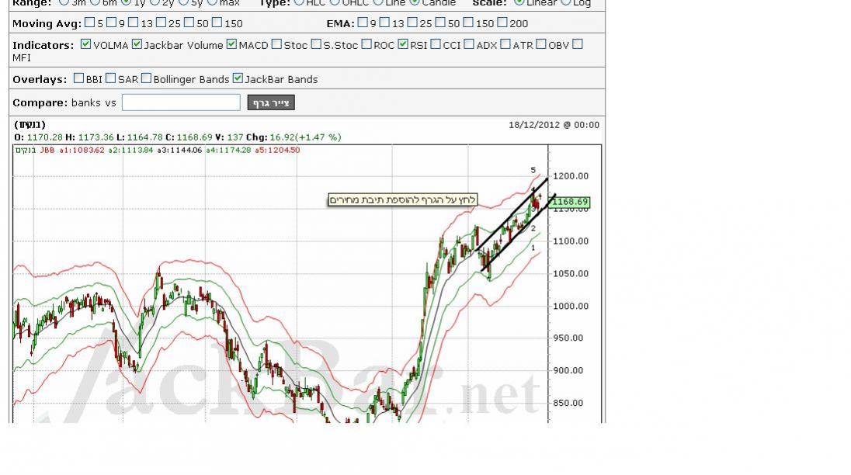851x475 pixels.
Task: Click the Hebrew tooltip box on the chart
Action: [x=402, y=200]
